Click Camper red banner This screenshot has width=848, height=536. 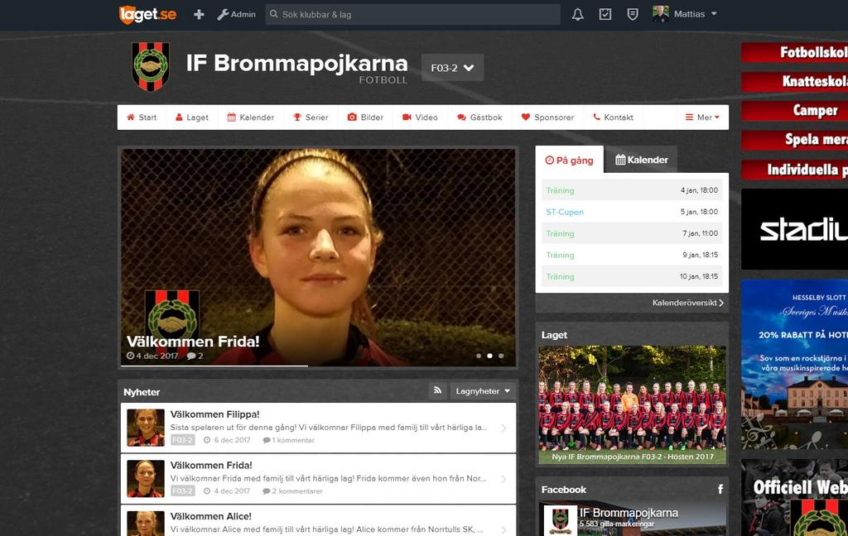(x=794, y=111)
